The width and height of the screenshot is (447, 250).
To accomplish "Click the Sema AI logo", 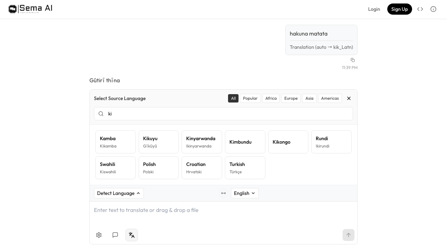I will [30, 9].
